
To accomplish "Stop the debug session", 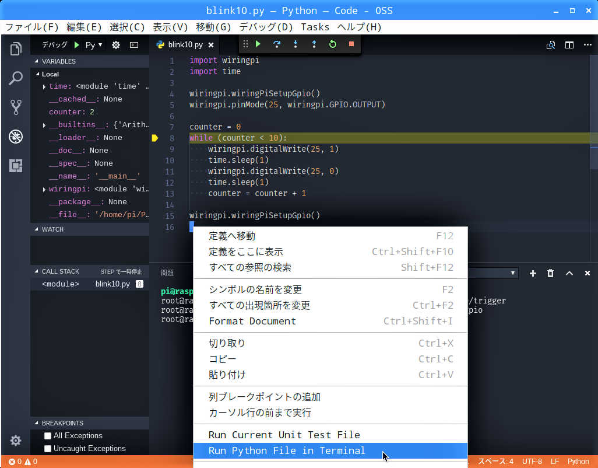I will coord(351,44).
